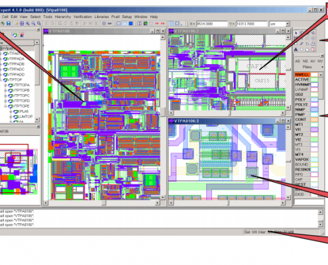Select the arrow pointer tool in the tool palette

click(296, 33)
